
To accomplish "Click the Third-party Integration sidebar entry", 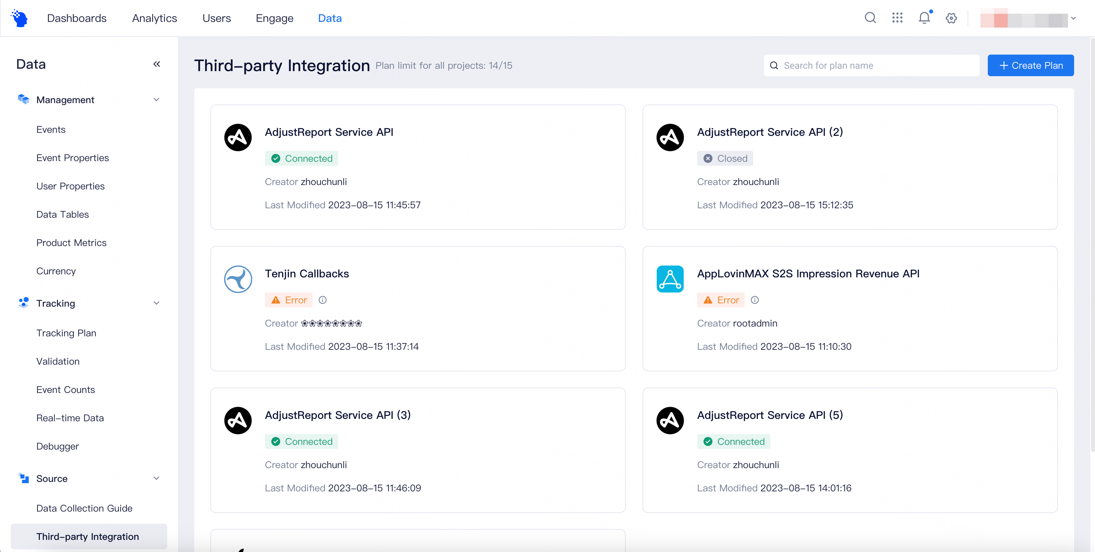I will click(88, 536).
